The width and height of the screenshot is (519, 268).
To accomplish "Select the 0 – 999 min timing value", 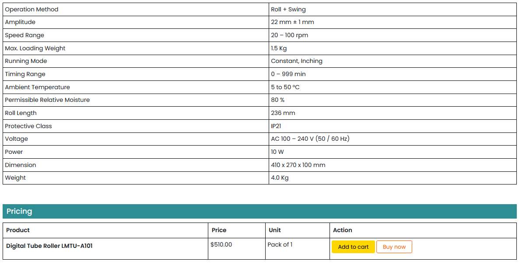I will pyautogui.click(x=288, y=74).
